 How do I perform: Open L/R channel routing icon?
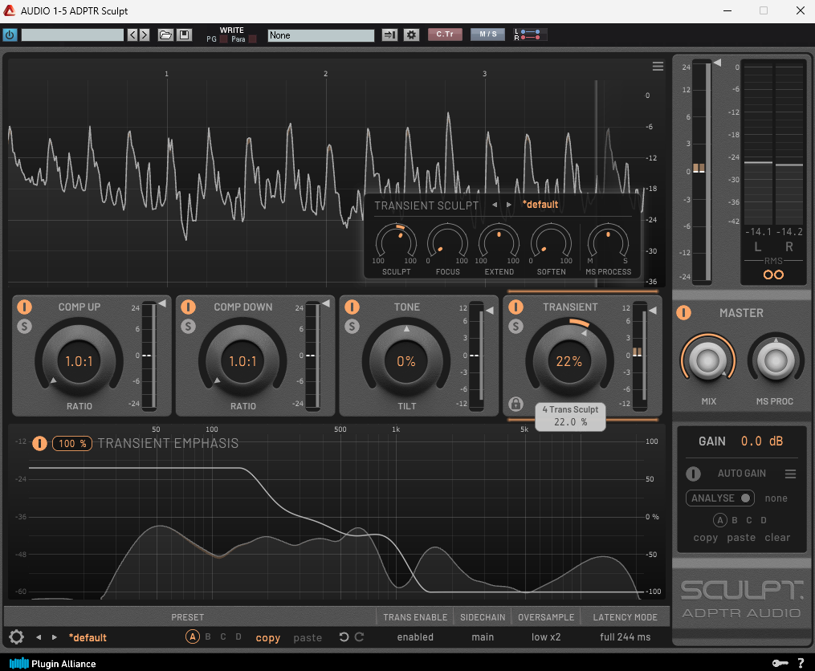529,35
